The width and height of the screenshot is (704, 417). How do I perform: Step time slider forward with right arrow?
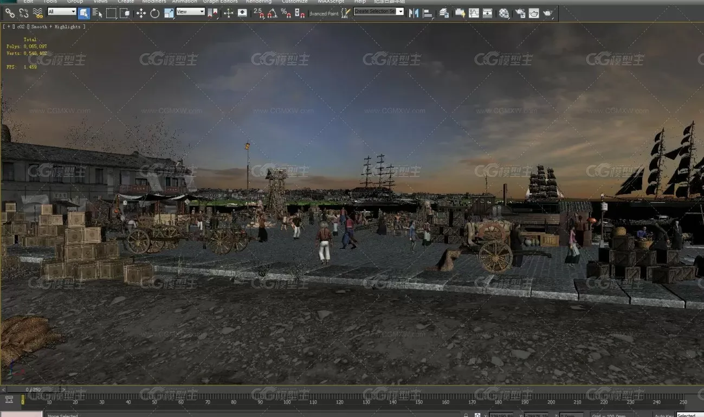[63, 389]
